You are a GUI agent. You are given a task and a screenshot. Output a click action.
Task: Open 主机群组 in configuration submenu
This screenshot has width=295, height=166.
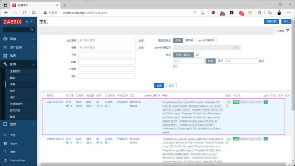(15, 71)
